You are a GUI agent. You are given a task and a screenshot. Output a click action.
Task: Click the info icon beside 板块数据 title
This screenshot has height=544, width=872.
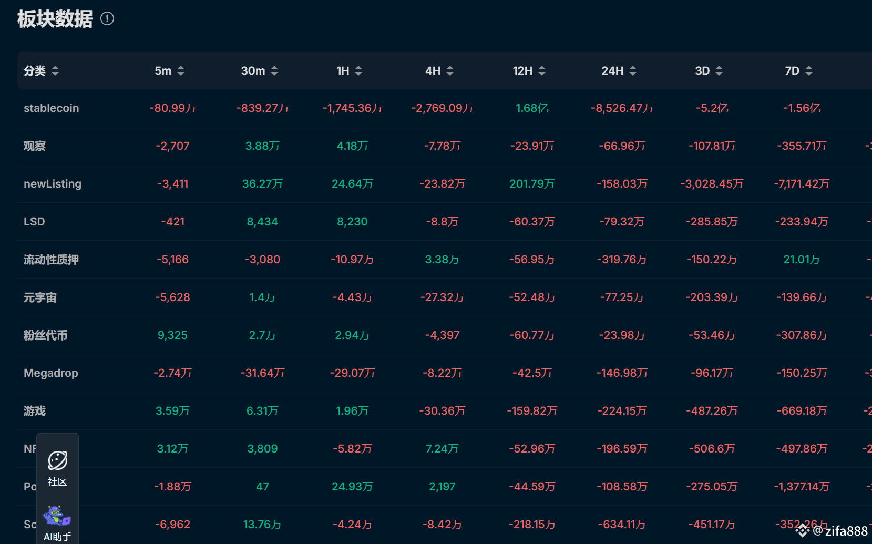click(107, 19)
